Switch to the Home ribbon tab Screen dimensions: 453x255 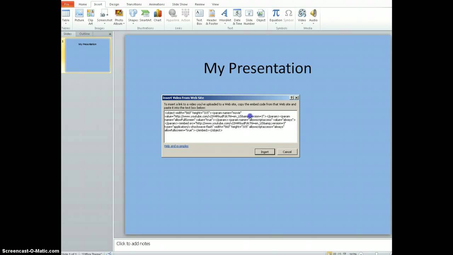83,4
